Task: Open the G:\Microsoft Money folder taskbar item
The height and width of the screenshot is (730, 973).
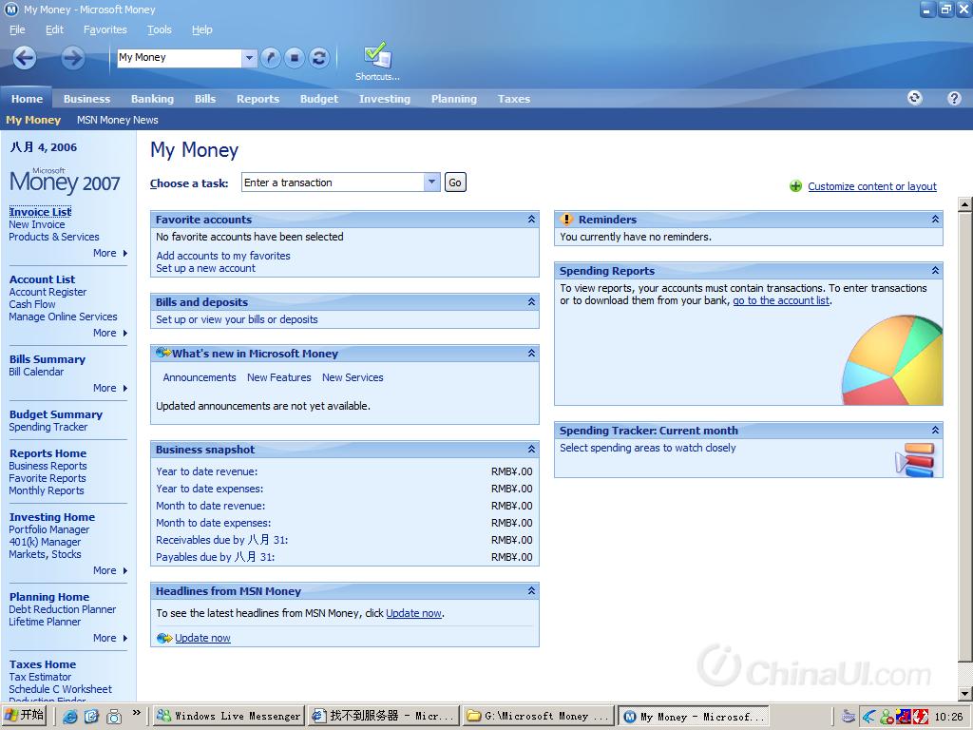Action: point(538,717)
